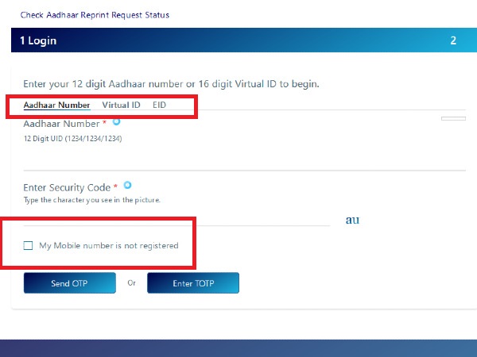Click the "Type the character you see" hint
Image resolution: width=477 pixels, height=357 pixels.
(91, 200)
